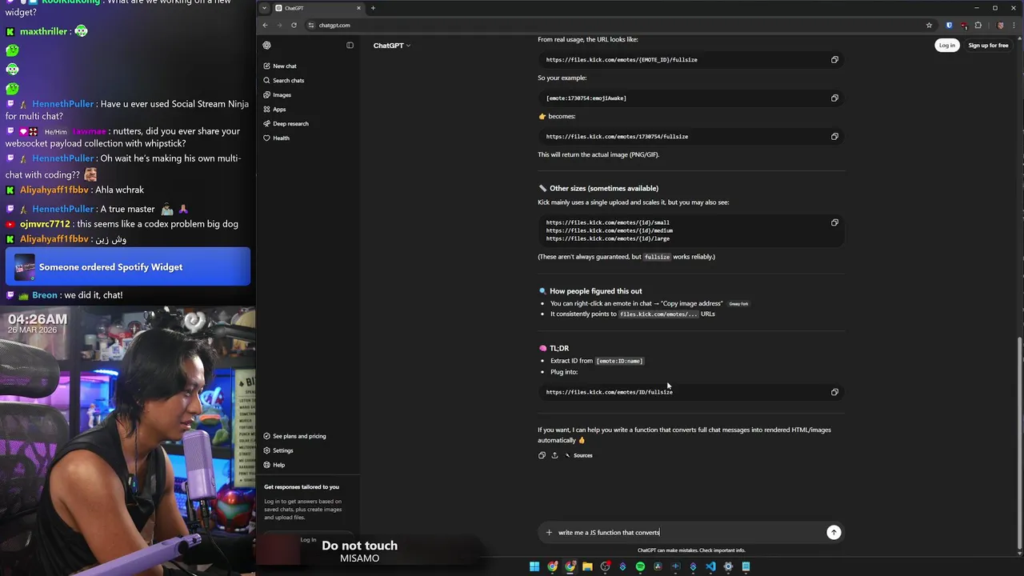Click the chatgpt.com address bar
Image resolution: width=1024 pixels, height=576 pixels.
tap(620, 25)
